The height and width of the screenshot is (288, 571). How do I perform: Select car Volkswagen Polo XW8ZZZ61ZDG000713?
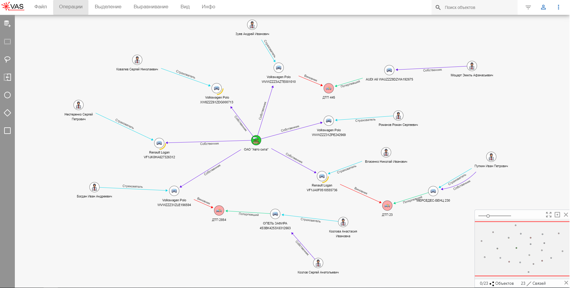coord(217,88)
